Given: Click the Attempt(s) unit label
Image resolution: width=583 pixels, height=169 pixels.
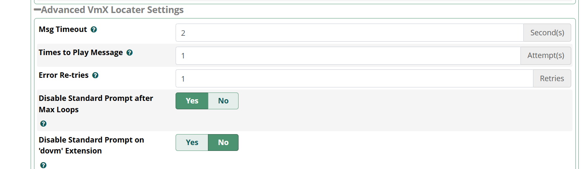Looking at the screenshot, I should 546,55.
